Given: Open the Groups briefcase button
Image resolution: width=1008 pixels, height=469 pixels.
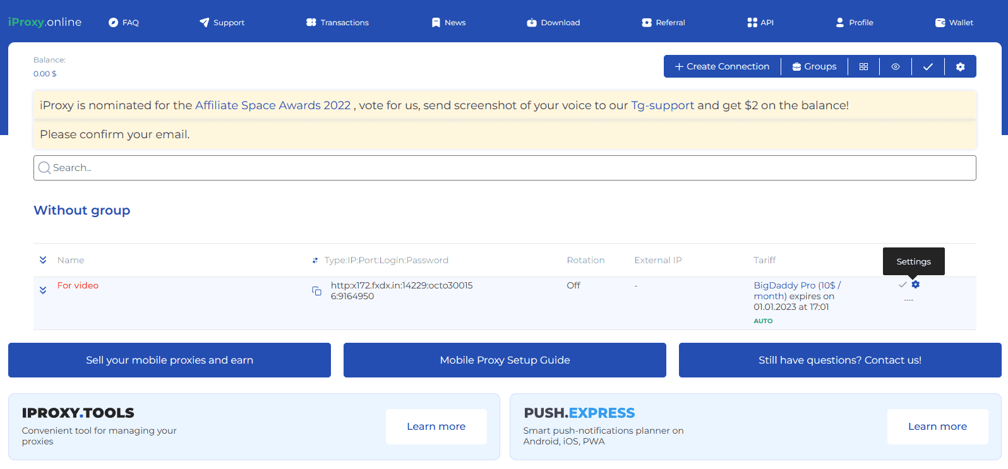Looking at the screenshot, I should tap(814, 66).
